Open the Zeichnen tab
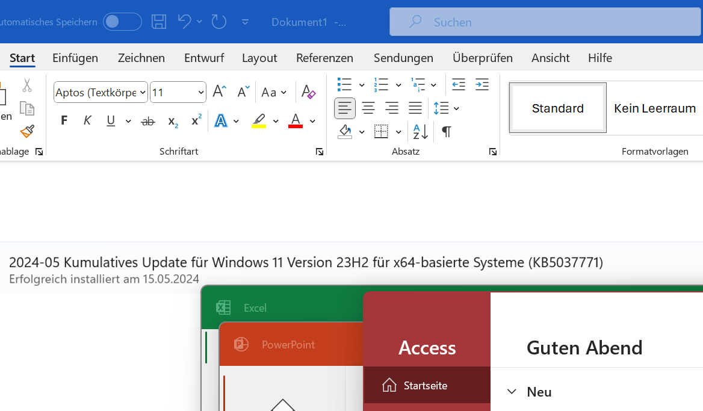Viewport: 703px width, 411px height. 141,58
